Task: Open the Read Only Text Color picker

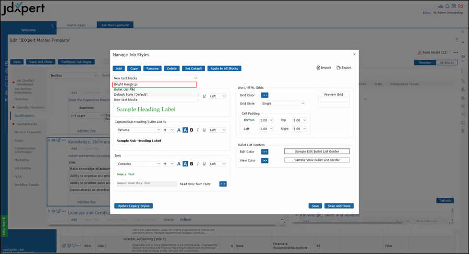Action: [x=223, y=184]
